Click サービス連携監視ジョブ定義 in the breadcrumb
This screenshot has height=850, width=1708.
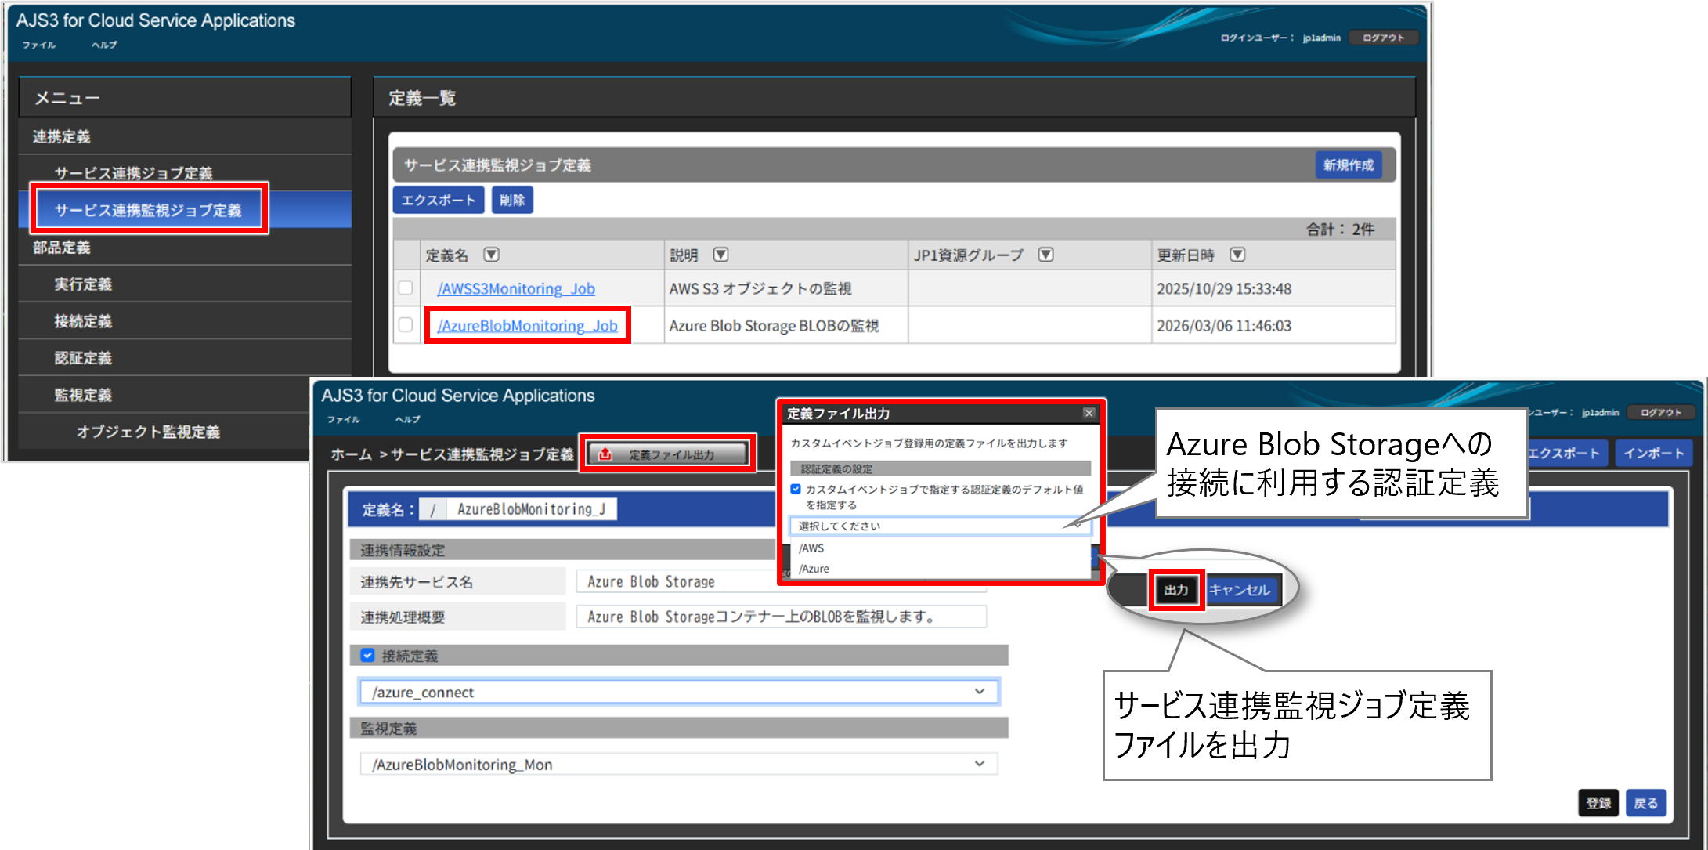point(482,454)
